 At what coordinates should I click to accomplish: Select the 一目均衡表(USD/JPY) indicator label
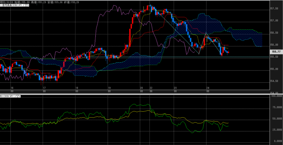(x=12, y=5)
